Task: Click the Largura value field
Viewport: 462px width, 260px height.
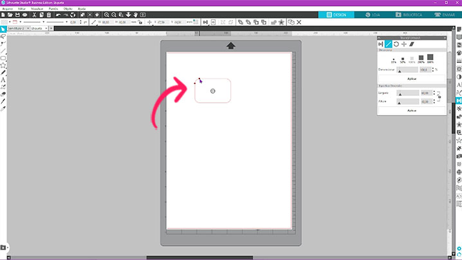Action: point(425,93)
